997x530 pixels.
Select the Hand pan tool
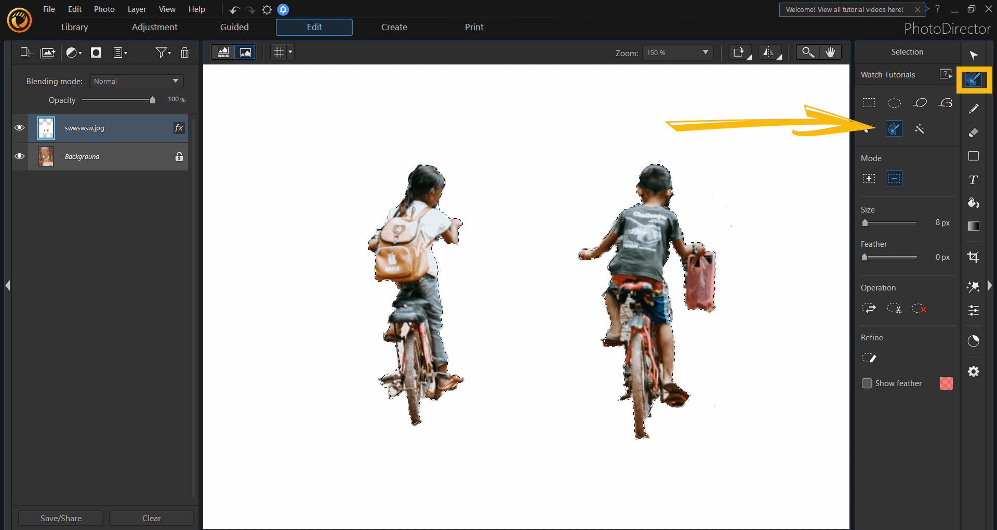tap(830, 52)
